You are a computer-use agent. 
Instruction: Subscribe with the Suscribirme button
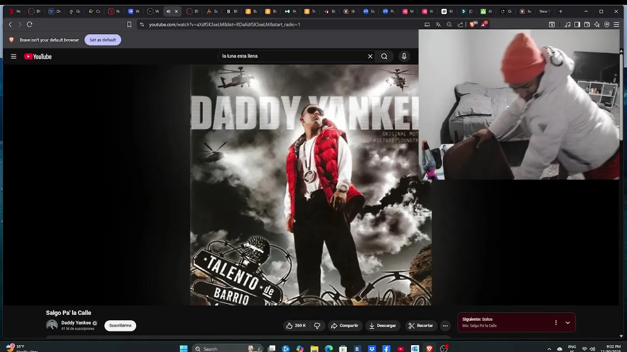120,326
